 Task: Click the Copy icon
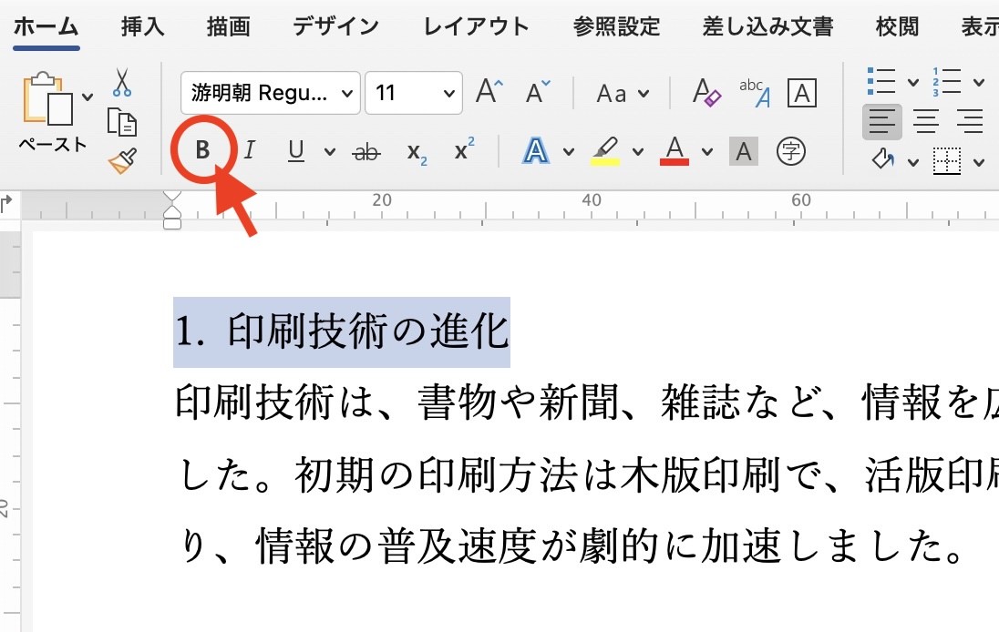[x=122, y=122]
